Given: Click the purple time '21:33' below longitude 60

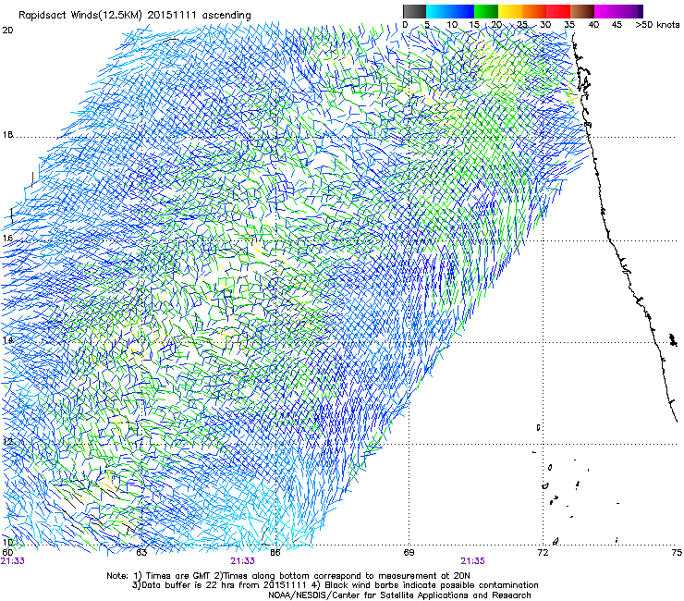Looking at the screenshot, I should (x=13, y=561).
